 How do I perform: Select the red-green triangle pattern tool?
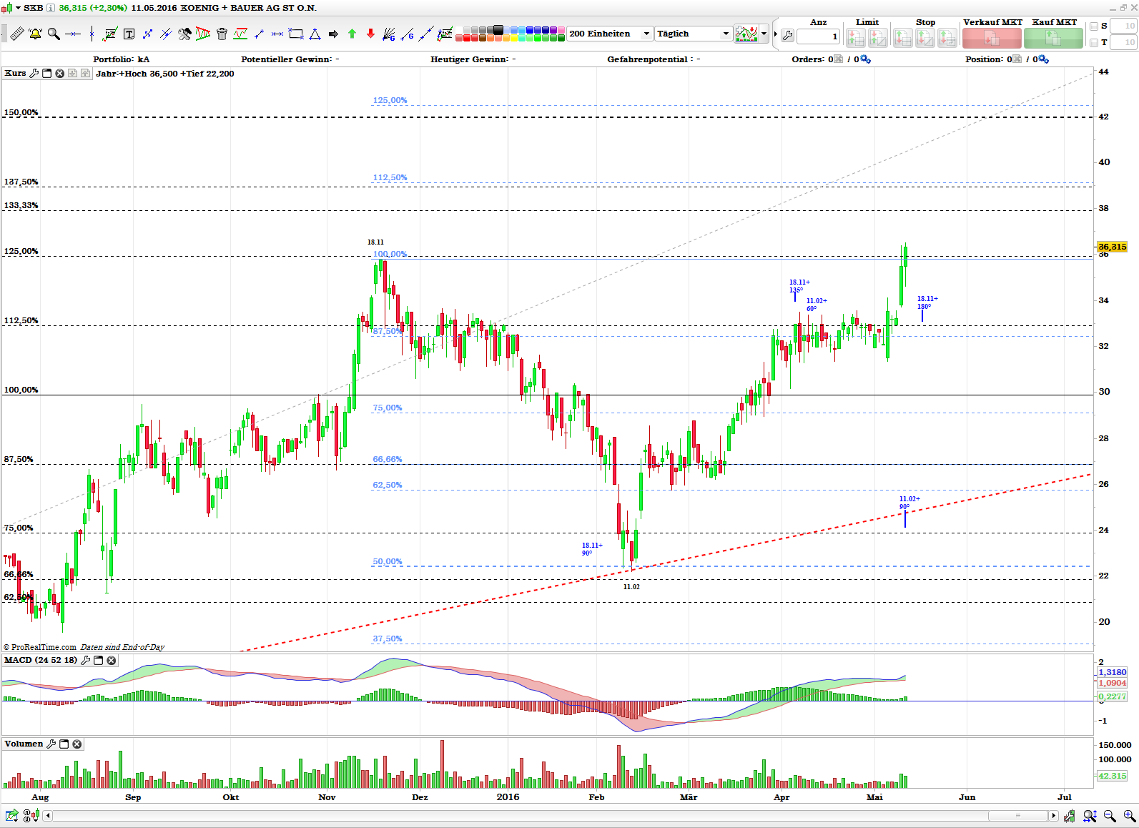203,34
